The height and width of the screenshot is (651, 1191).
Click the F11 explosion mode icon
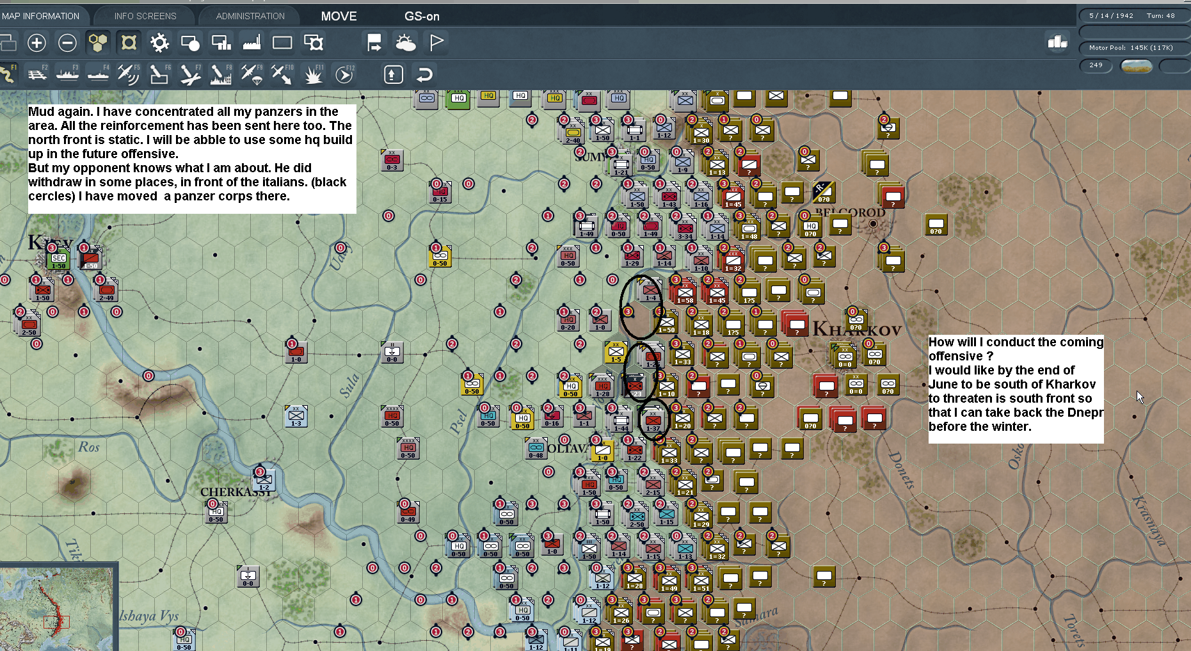coord(313,75)
